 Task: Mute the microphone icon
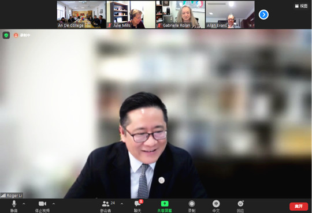tap(14, 204)
